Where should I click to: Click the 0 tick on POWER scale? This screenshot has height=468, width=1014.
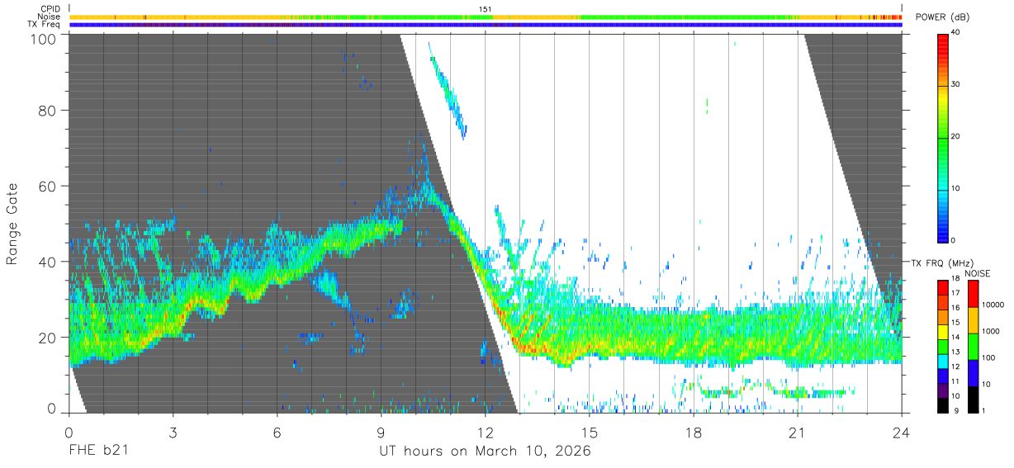coord(954,240)
